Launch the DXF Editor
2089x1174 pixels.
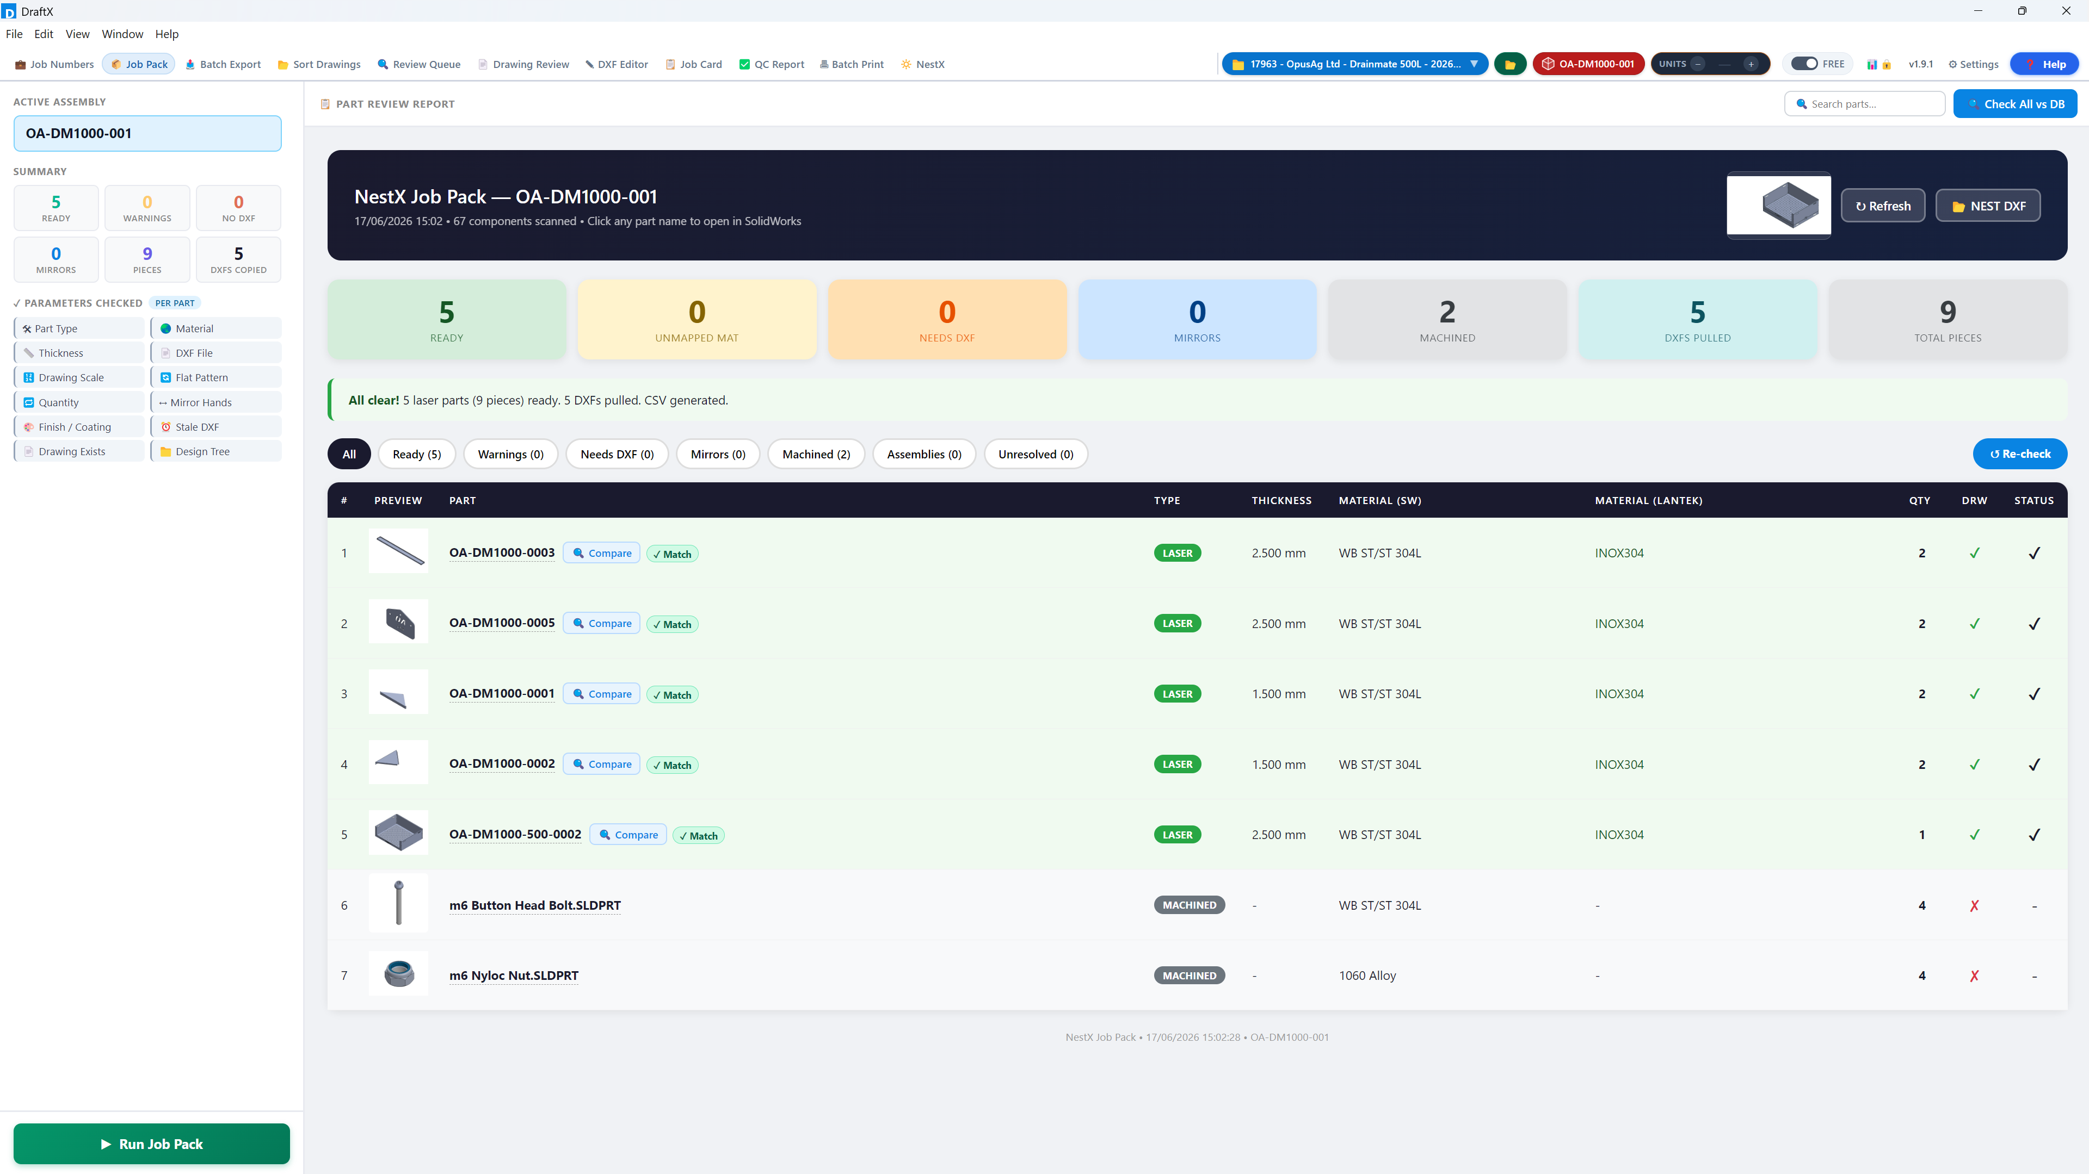[x=617, y=64]
